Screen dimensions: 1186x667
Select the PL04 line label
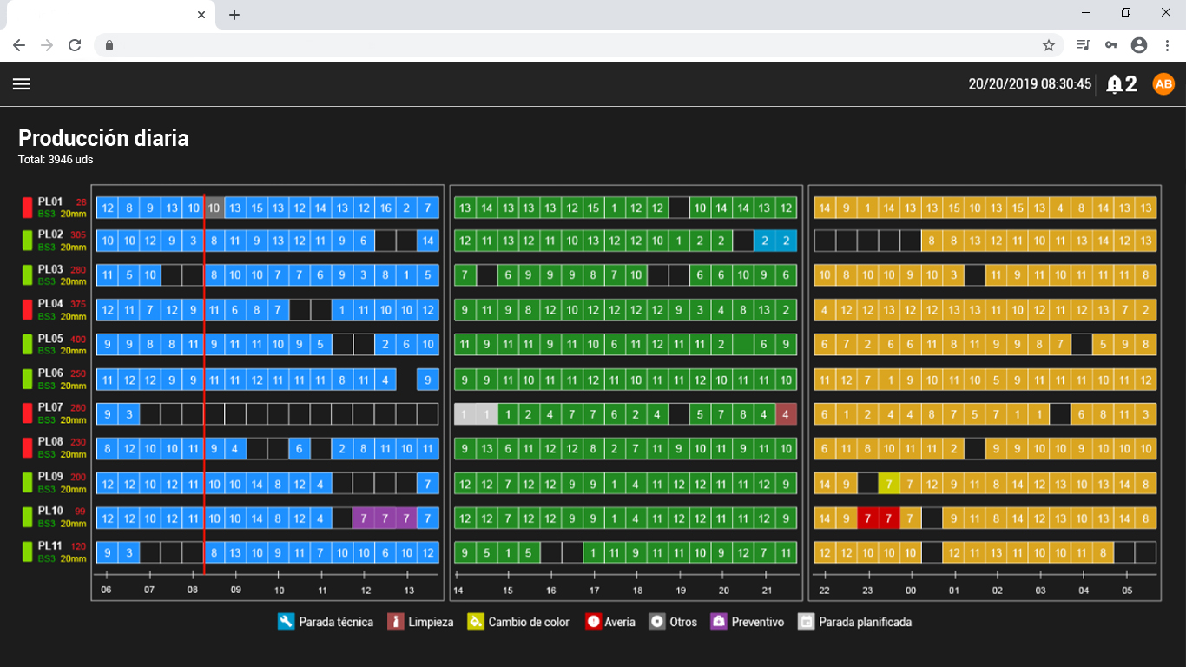click(x=50, y=304)
